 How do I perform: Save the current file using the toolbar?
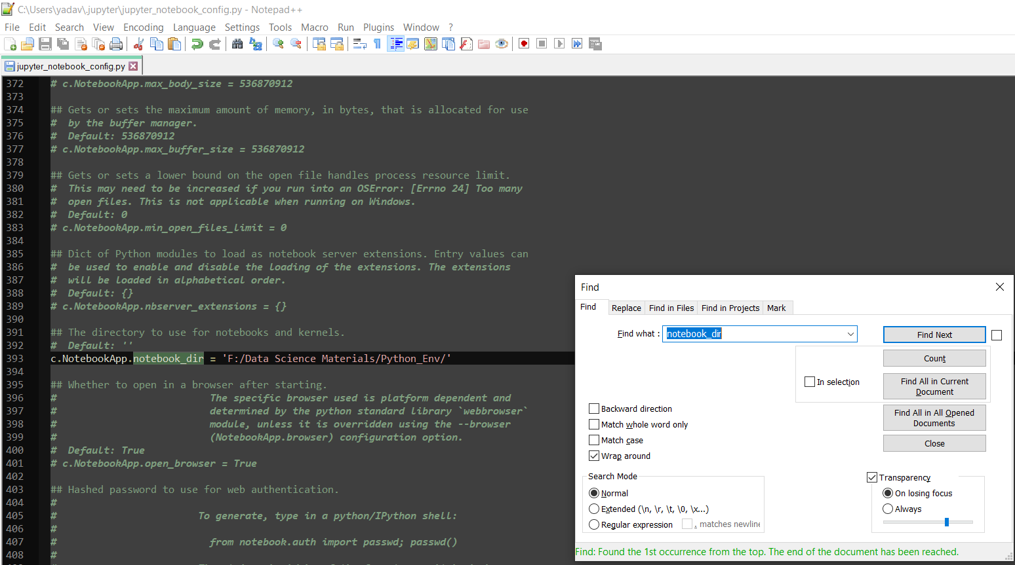tap(45, 44)
